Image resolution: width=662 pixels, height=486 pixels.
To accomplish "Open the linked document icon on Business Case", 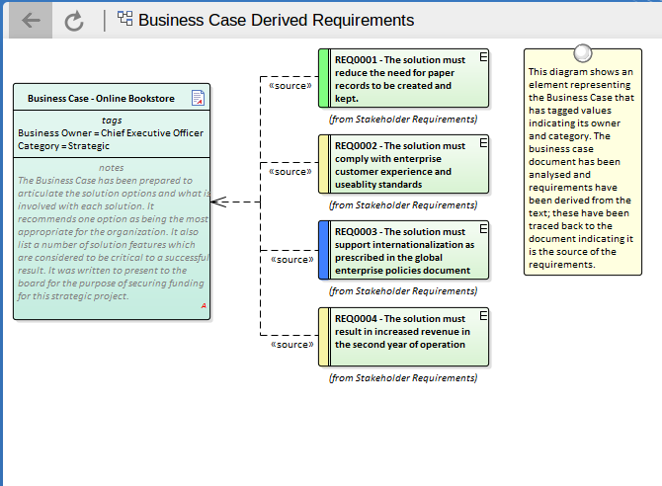I will coord(198,97).
